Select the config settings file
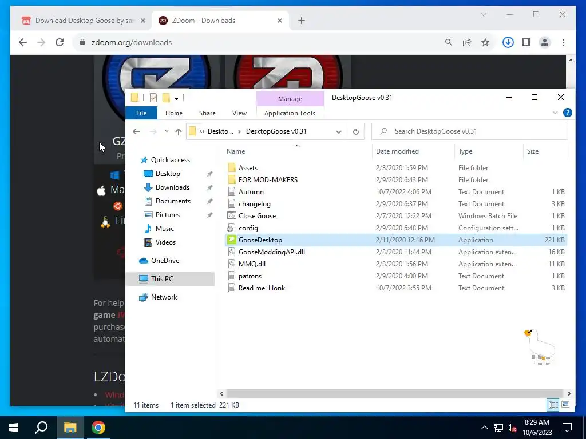This screenshot has height=439, width=586. (x=396, y=228)
